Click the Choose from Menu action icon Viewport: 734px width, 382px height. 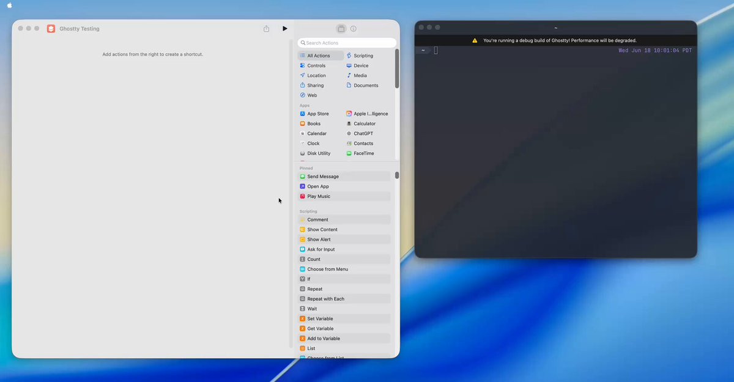(302, 269)
